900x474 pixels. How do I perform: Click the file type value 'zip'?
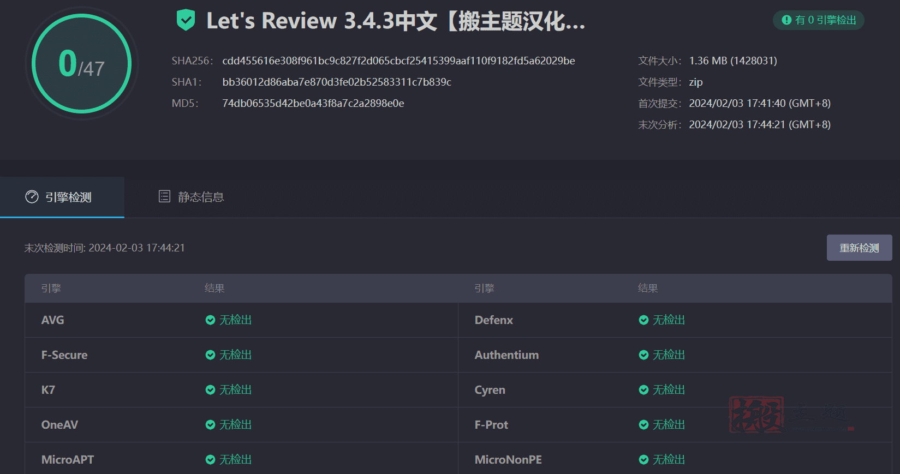pos(696,82)
